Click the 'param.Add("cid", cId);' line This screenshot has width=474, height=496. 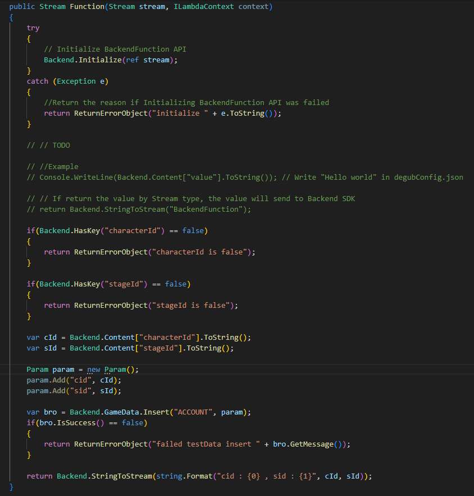point(74,380)
